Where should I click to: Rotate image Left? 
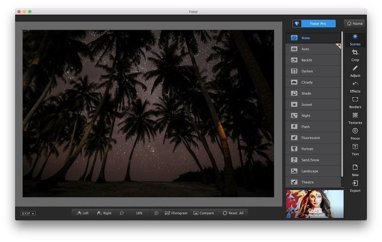point(82,213)
